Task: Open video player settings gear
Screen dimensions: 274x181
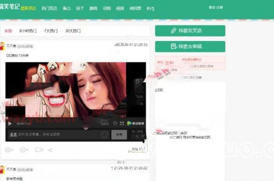Action: tap(115, 124)
